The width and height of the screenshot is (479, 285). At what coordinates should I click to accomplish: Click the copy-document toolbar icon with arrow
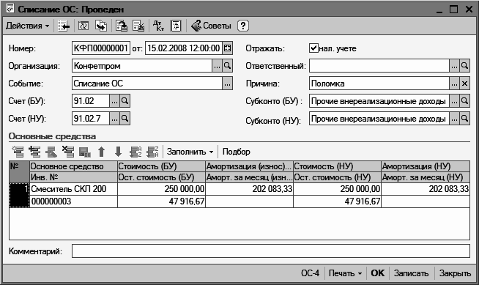point(101,26)
